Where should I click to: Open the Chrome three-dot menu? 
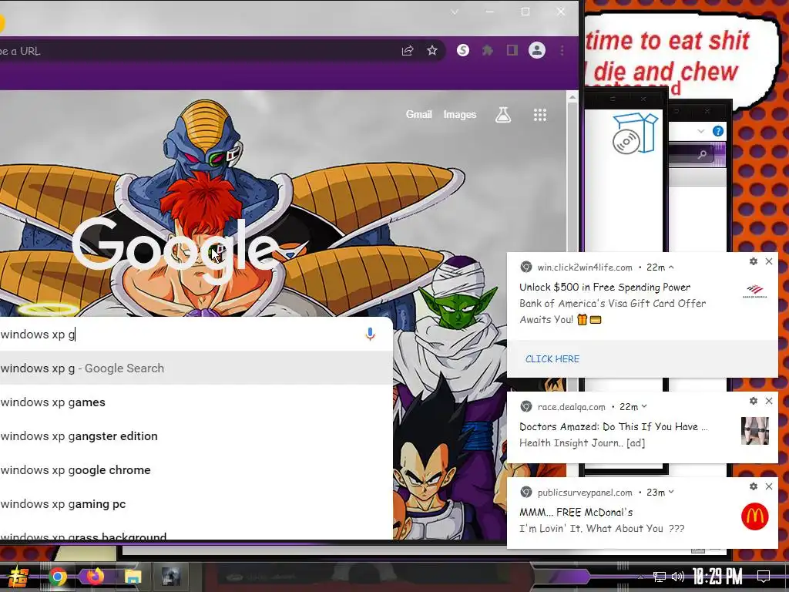562,50
